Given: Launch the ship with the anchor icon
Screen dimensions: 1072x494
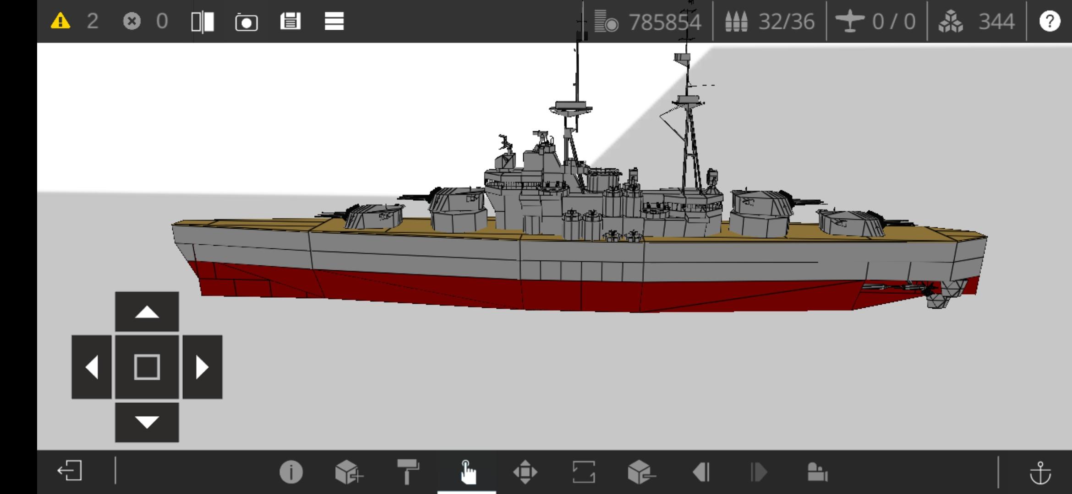Looking at the screenshot, I should (x=1040, y=472).
